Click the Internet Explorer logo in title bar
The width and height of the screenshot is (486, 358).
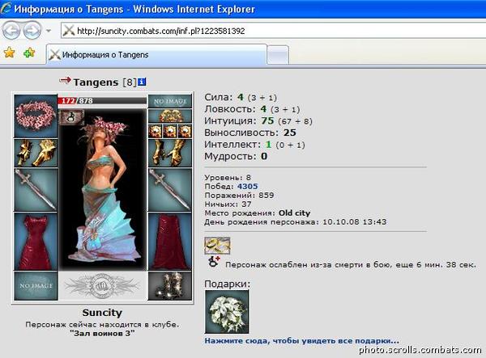pos(6,9)
